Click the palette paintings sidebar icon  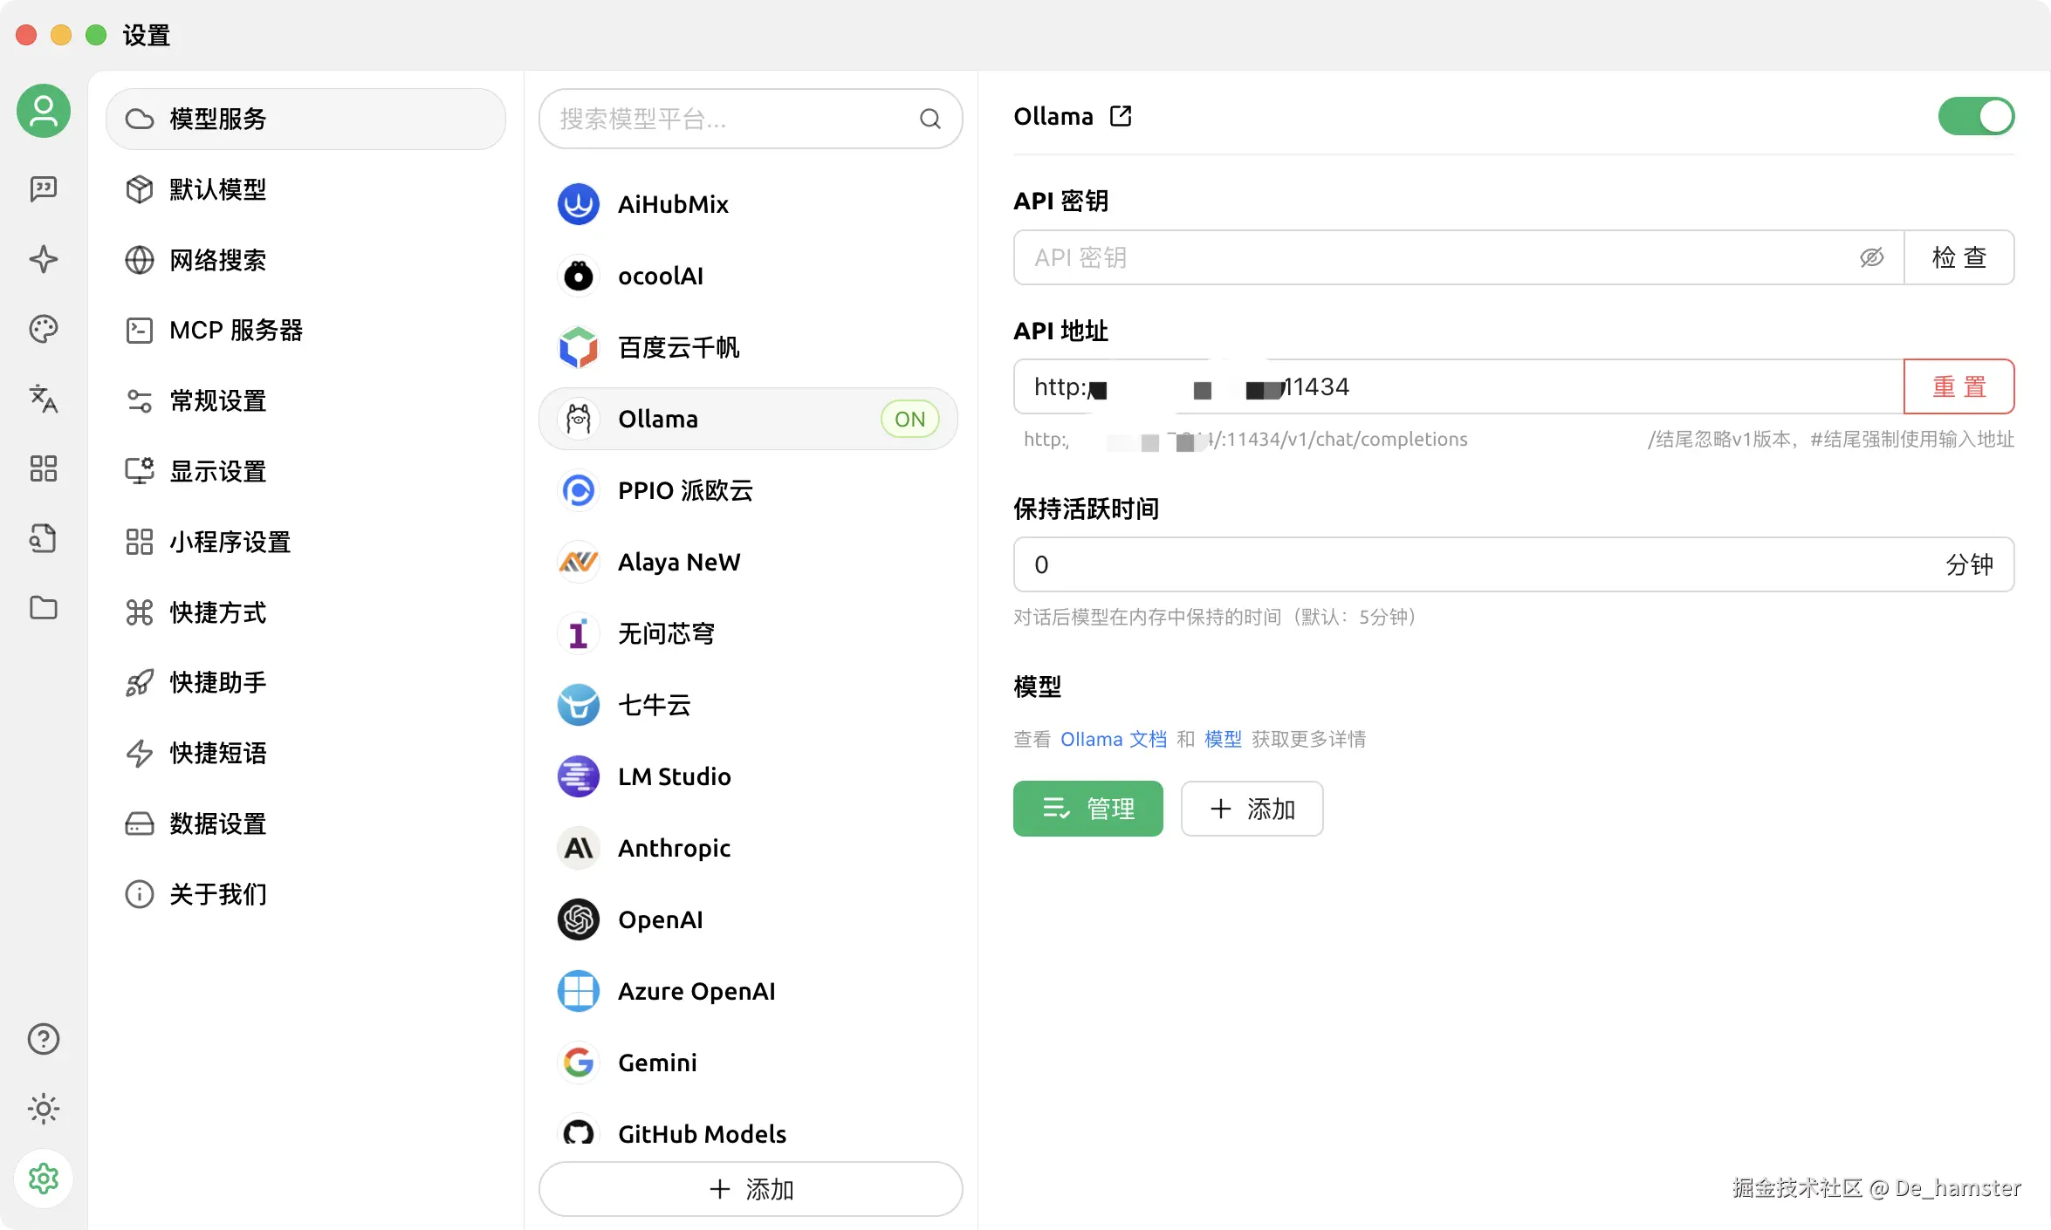pyautogui.click(x=43, y=329)
